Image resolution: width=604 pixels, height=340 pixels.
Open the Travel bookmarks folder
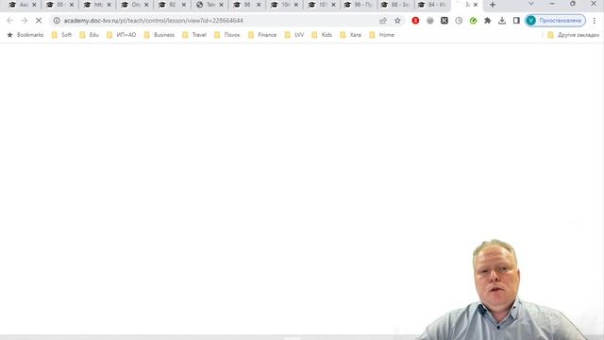194,35
